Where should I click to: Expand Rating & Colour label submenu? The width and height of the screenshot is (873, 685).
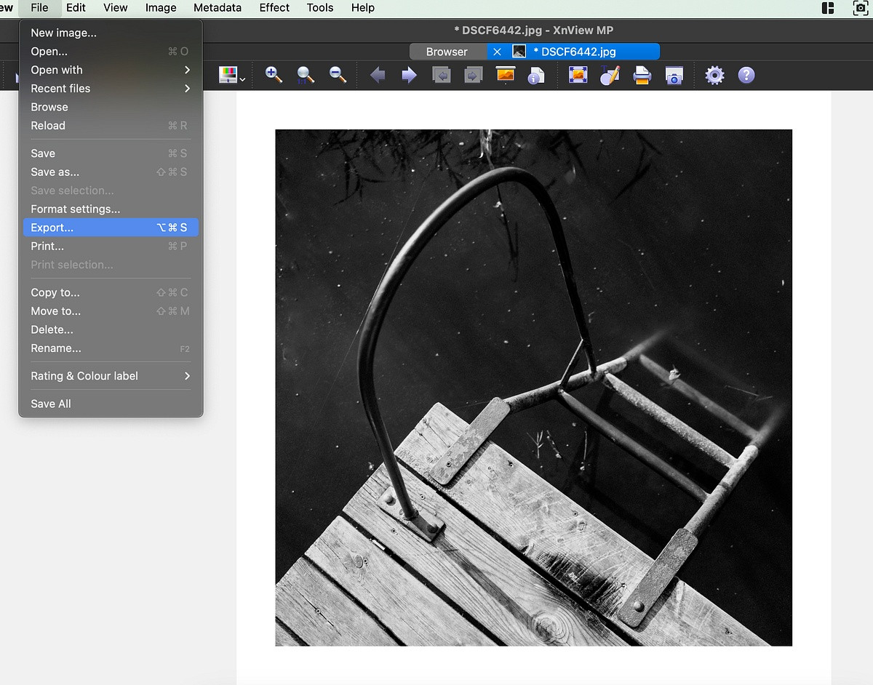(x=111, y=376)
